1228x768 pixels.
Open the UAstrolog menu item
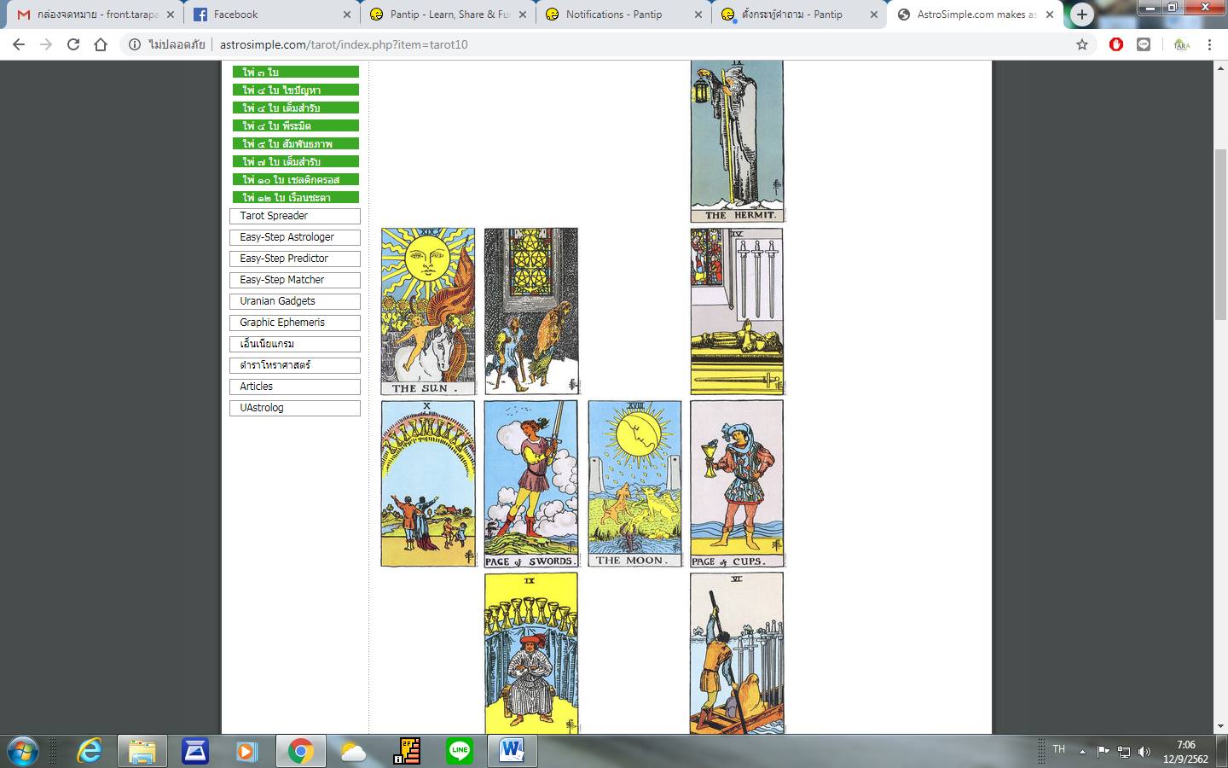pyautogui.click(x=295, y=408)
